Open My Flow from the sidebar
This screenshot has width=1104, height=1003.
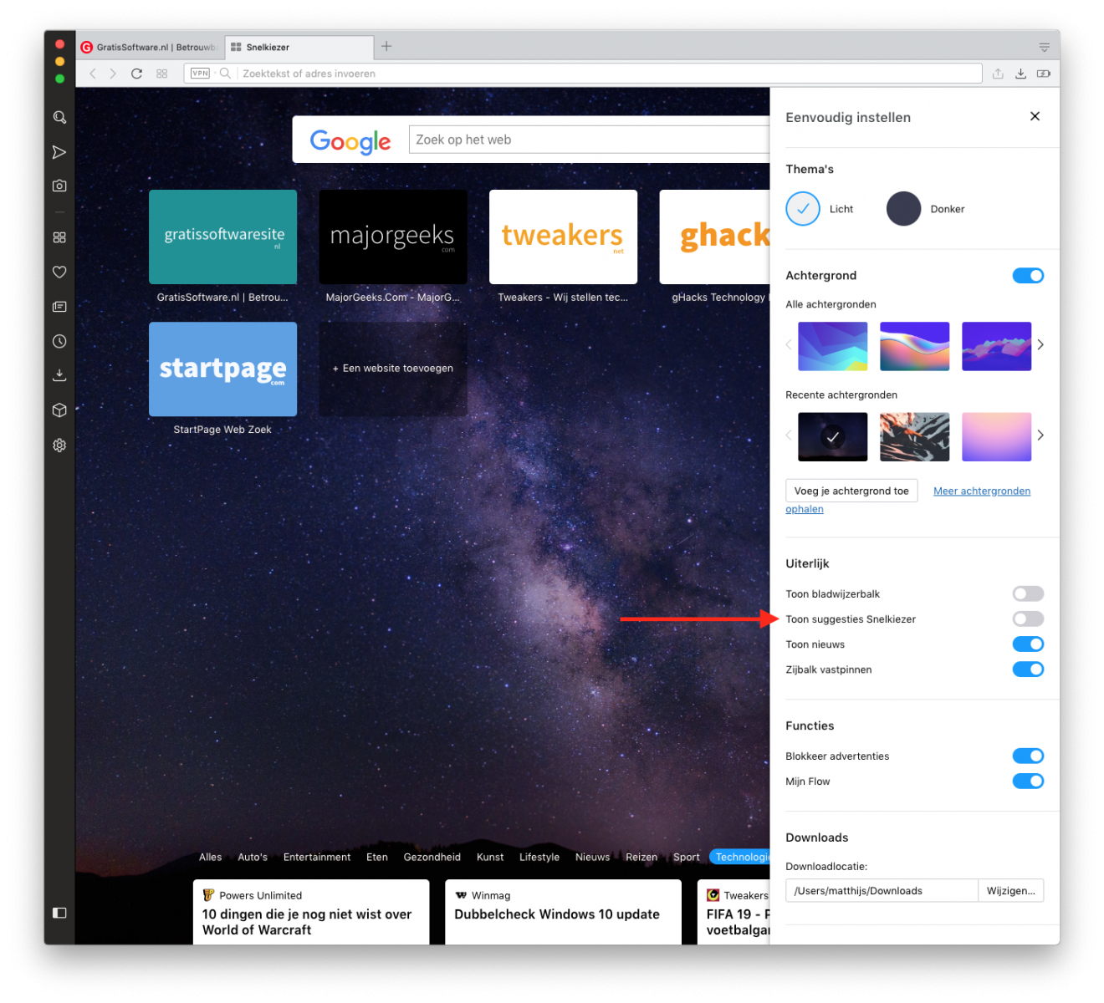(x=59, y=152)
